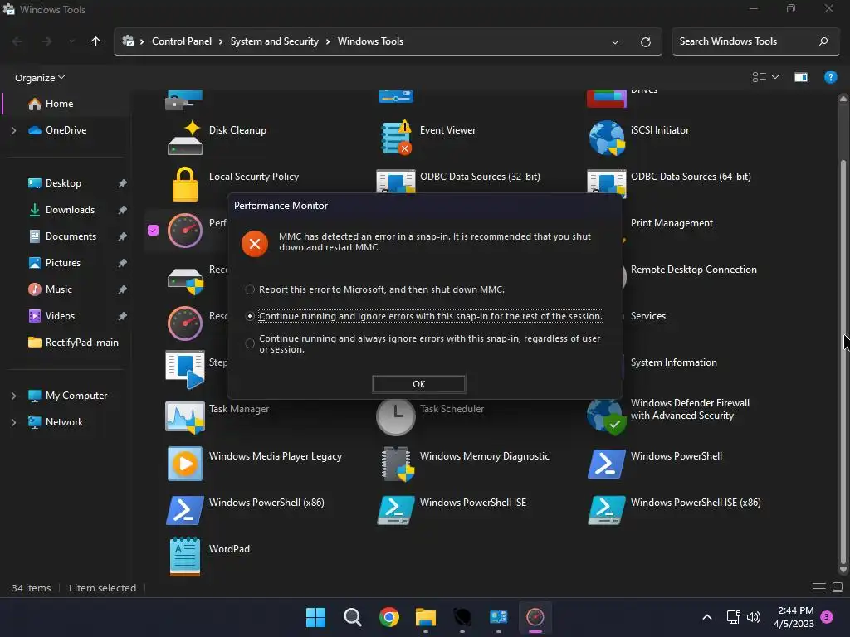
Task: Launch Windows PowerShell (x86) icon
Action: point(185,510)
